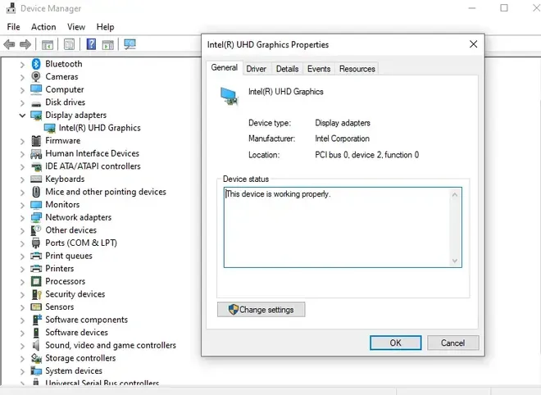541x395 pixels.
Task: Select the Printers tree item
Action: coord(59,269)
